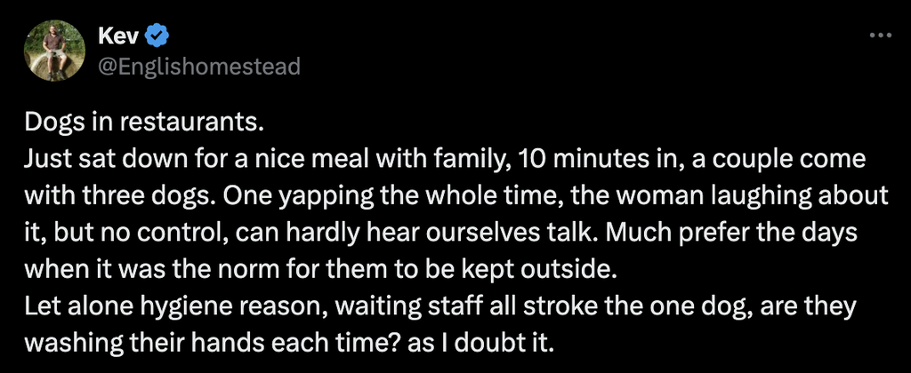Select the line starting 'with three dogs'
Image resolution: width=911 pixels, height=373 pixels.
[x=456, y=196]
